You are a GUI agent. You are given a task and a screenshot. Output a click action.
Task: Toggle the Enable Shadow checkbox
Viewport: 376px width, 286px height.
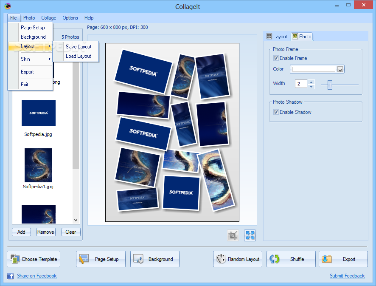(x=276, y=112)
